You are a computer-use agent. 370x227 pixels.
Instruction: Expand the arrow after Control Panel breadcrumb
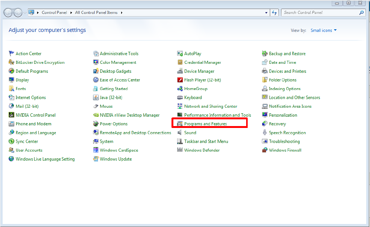point(71,13)
